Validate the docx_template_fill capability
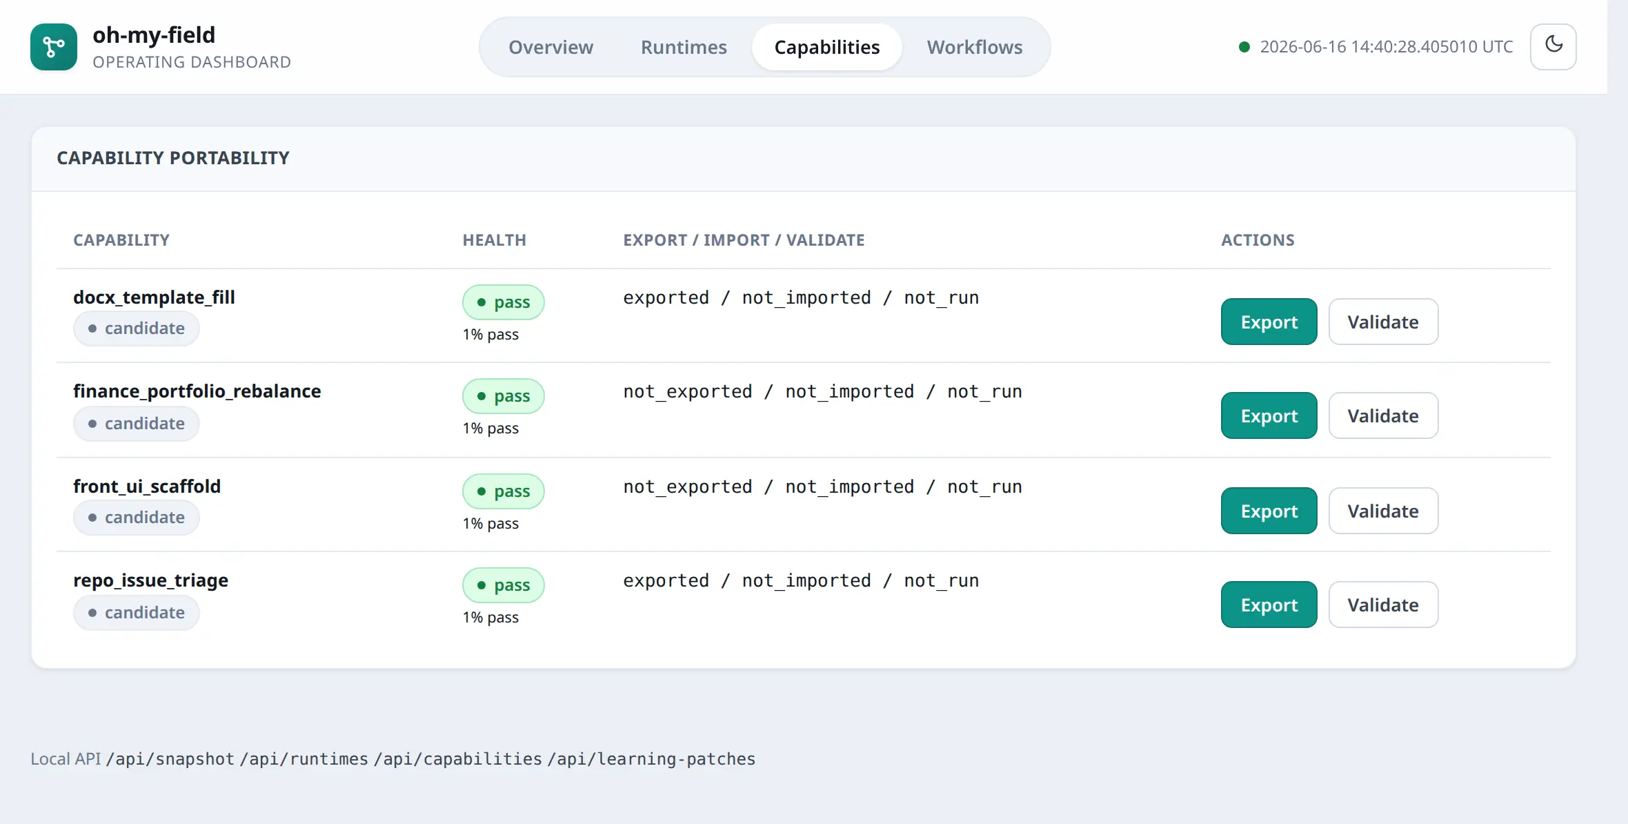 1383,322
